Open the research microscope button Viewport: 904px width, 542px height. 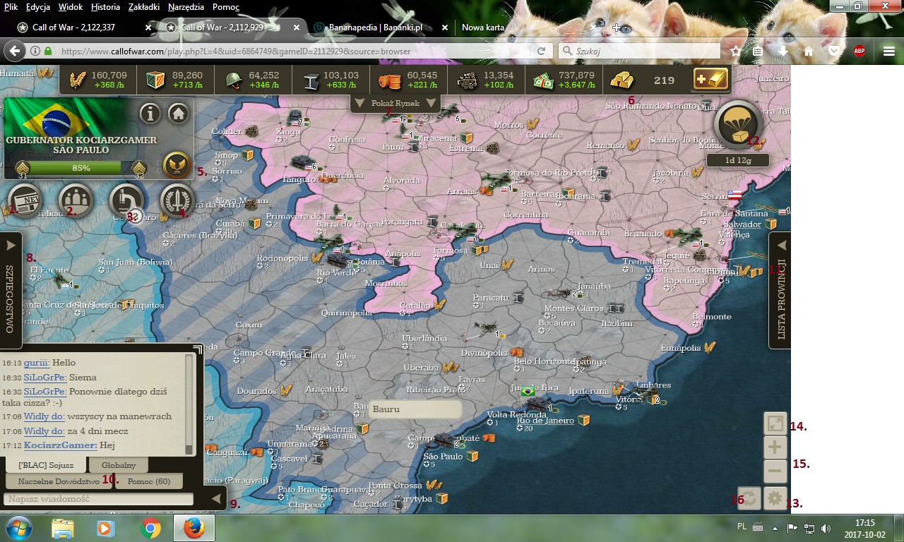[127, 201]
